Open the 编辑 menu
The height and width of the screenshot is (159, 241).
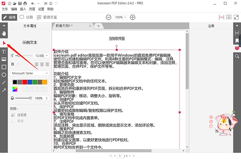click(x=14, y=9)
